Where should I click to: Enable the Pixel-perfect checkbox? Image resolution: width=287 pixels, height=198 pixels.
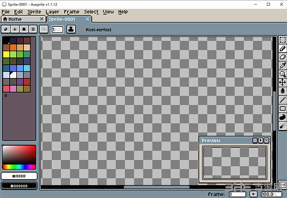click(x=81, y=30)
